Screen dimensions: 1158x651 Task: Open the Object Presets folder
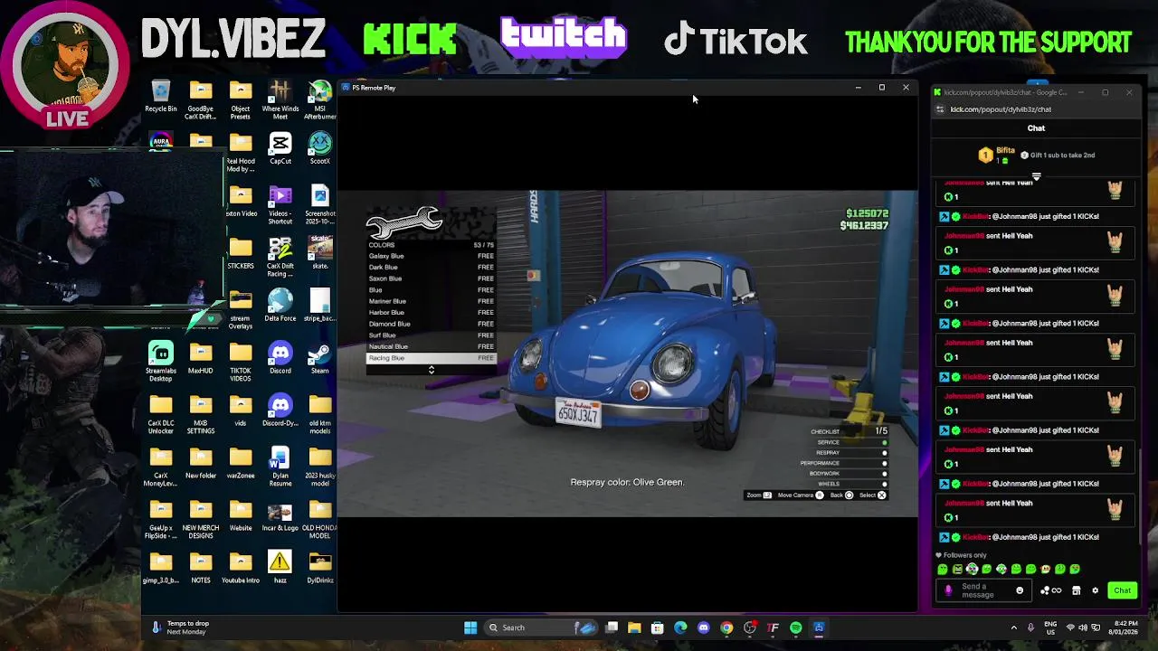point(241,99)
